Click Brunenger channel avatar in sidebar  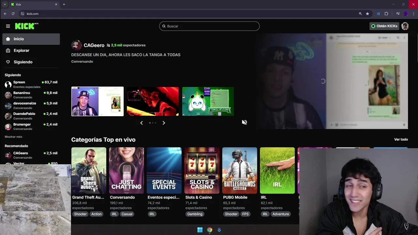[8, 127]
